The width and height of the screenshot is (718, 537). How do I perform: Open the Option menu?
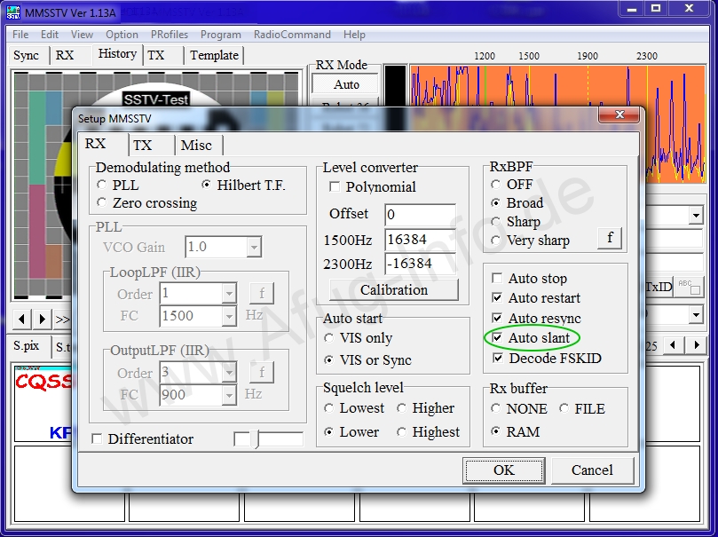click(122, 35)
